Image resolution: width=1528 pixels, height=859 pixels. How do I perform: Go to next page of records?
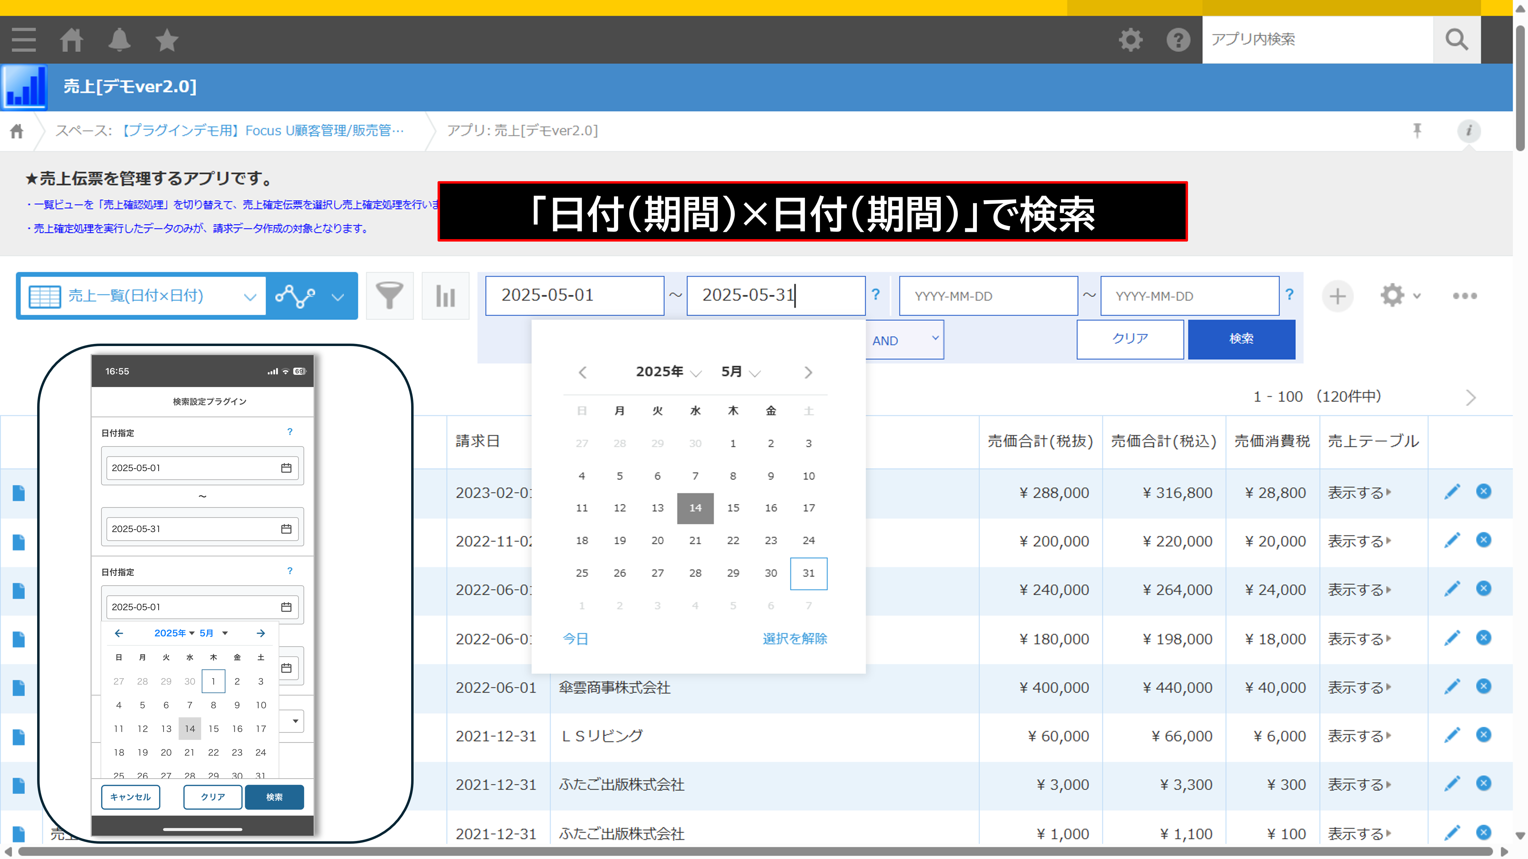click(1470, 397)
